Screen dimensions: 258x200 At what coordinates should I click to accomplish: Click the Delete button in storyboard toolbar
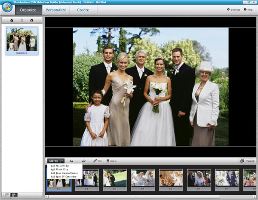tap(111, 161)
